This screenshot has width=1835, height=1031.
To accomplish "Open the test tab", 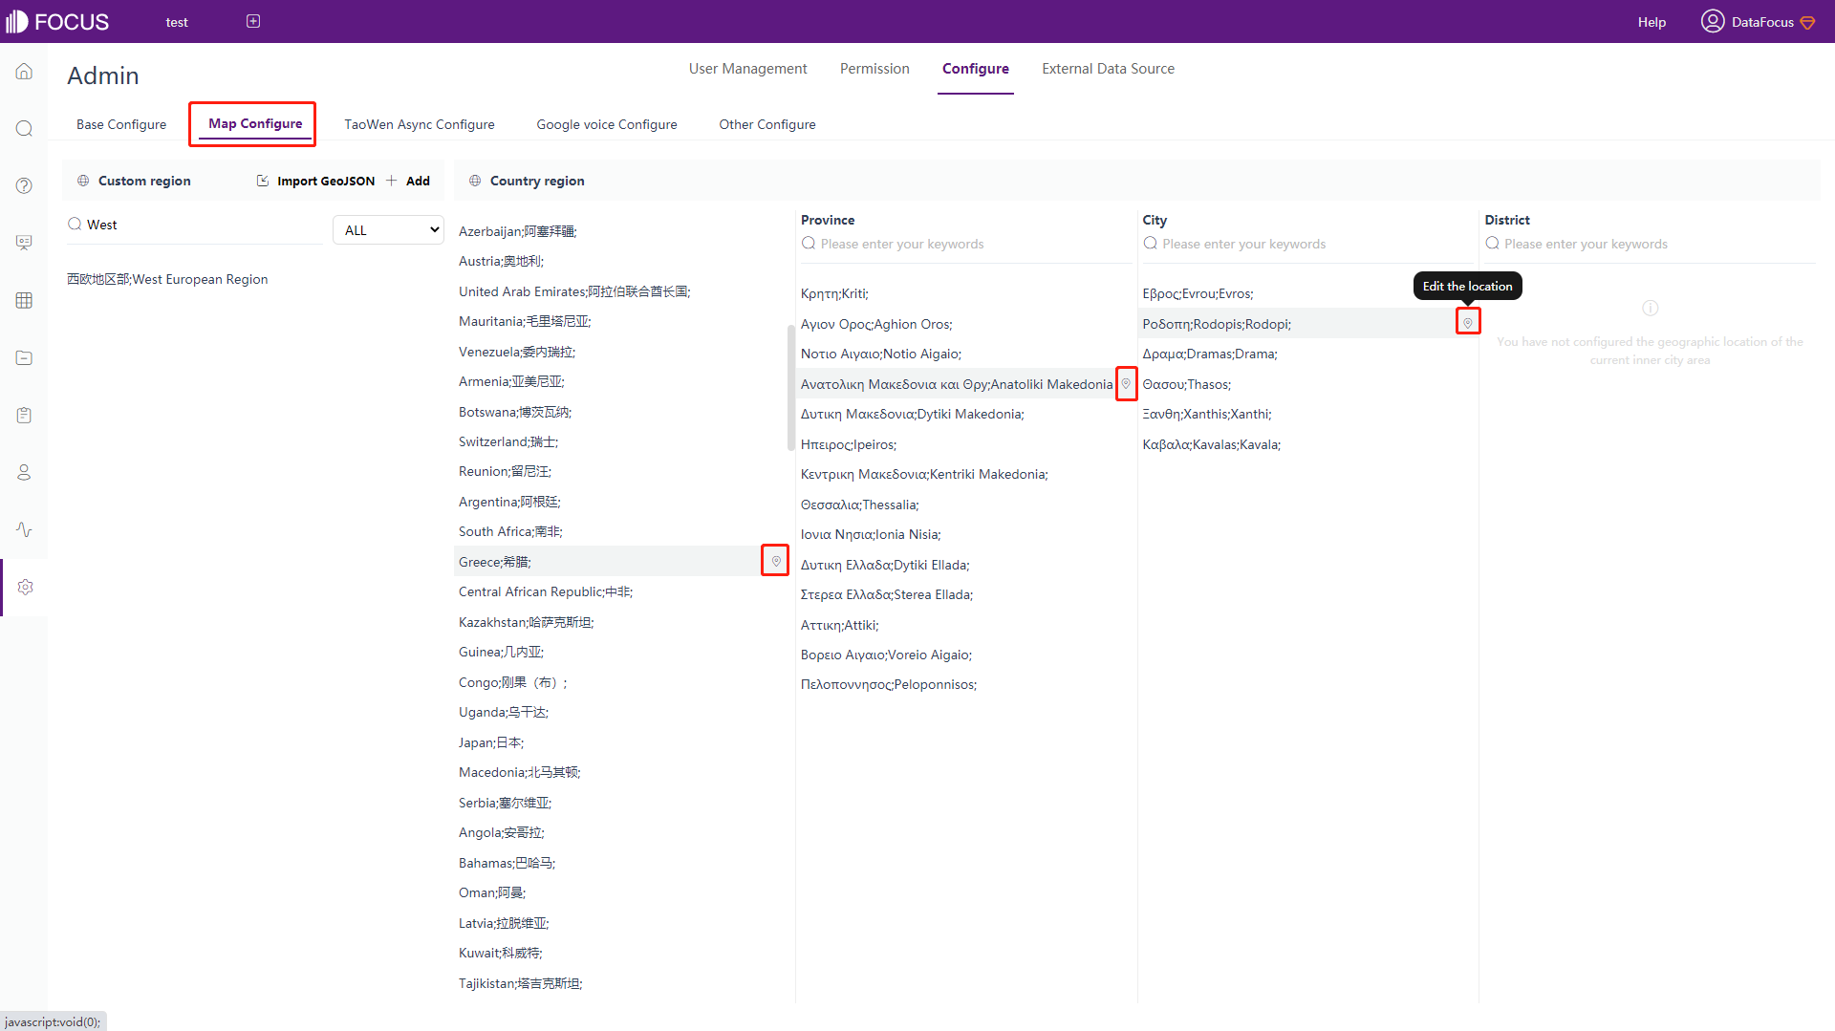I will tap(177, 22).
